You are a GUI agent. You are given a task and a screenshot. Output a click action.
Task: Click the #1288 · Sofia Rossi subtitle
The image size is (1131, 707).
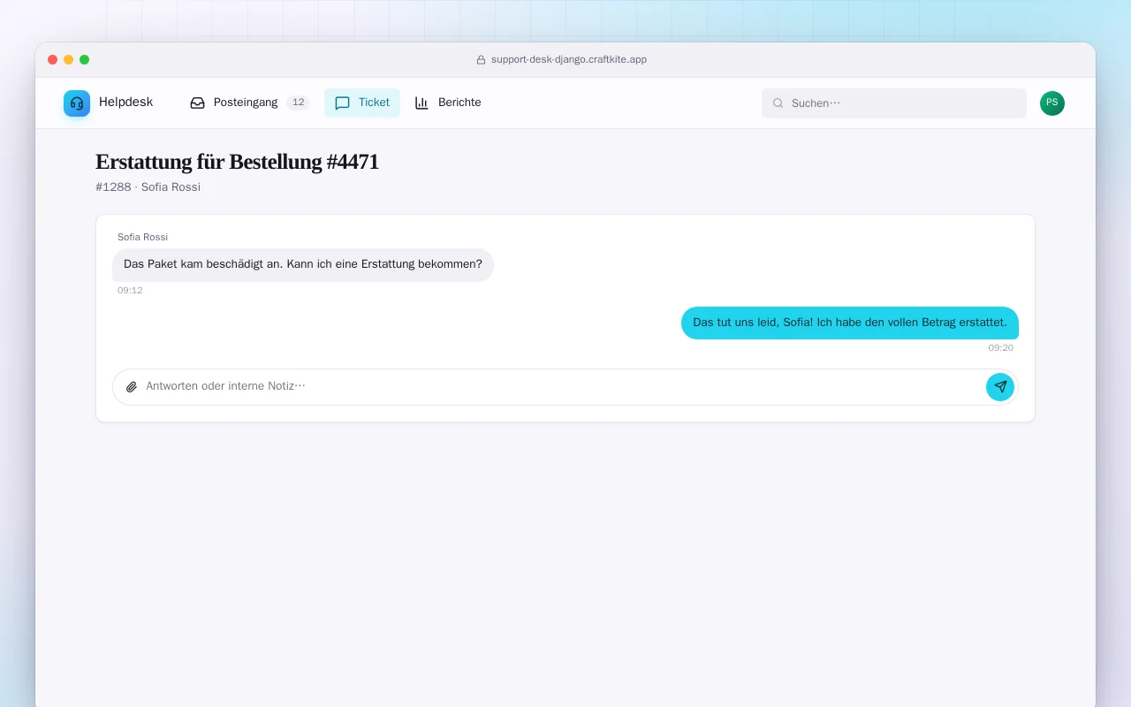[x=148, y=187]
